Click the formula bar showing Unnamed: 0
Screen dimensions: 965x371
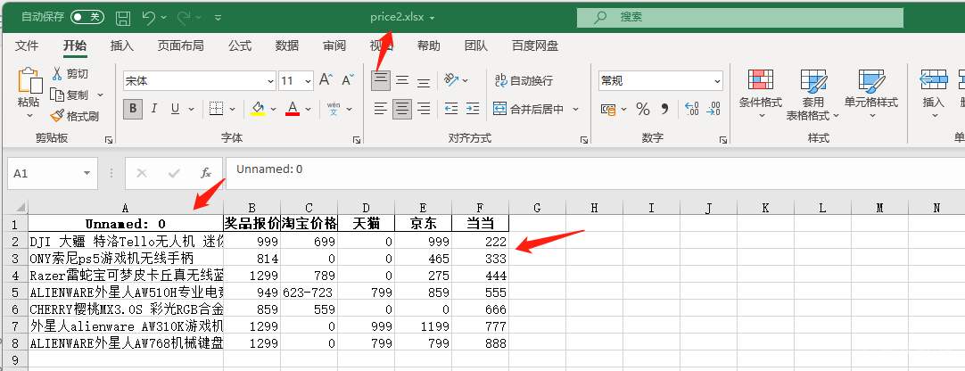click(595, 174)
